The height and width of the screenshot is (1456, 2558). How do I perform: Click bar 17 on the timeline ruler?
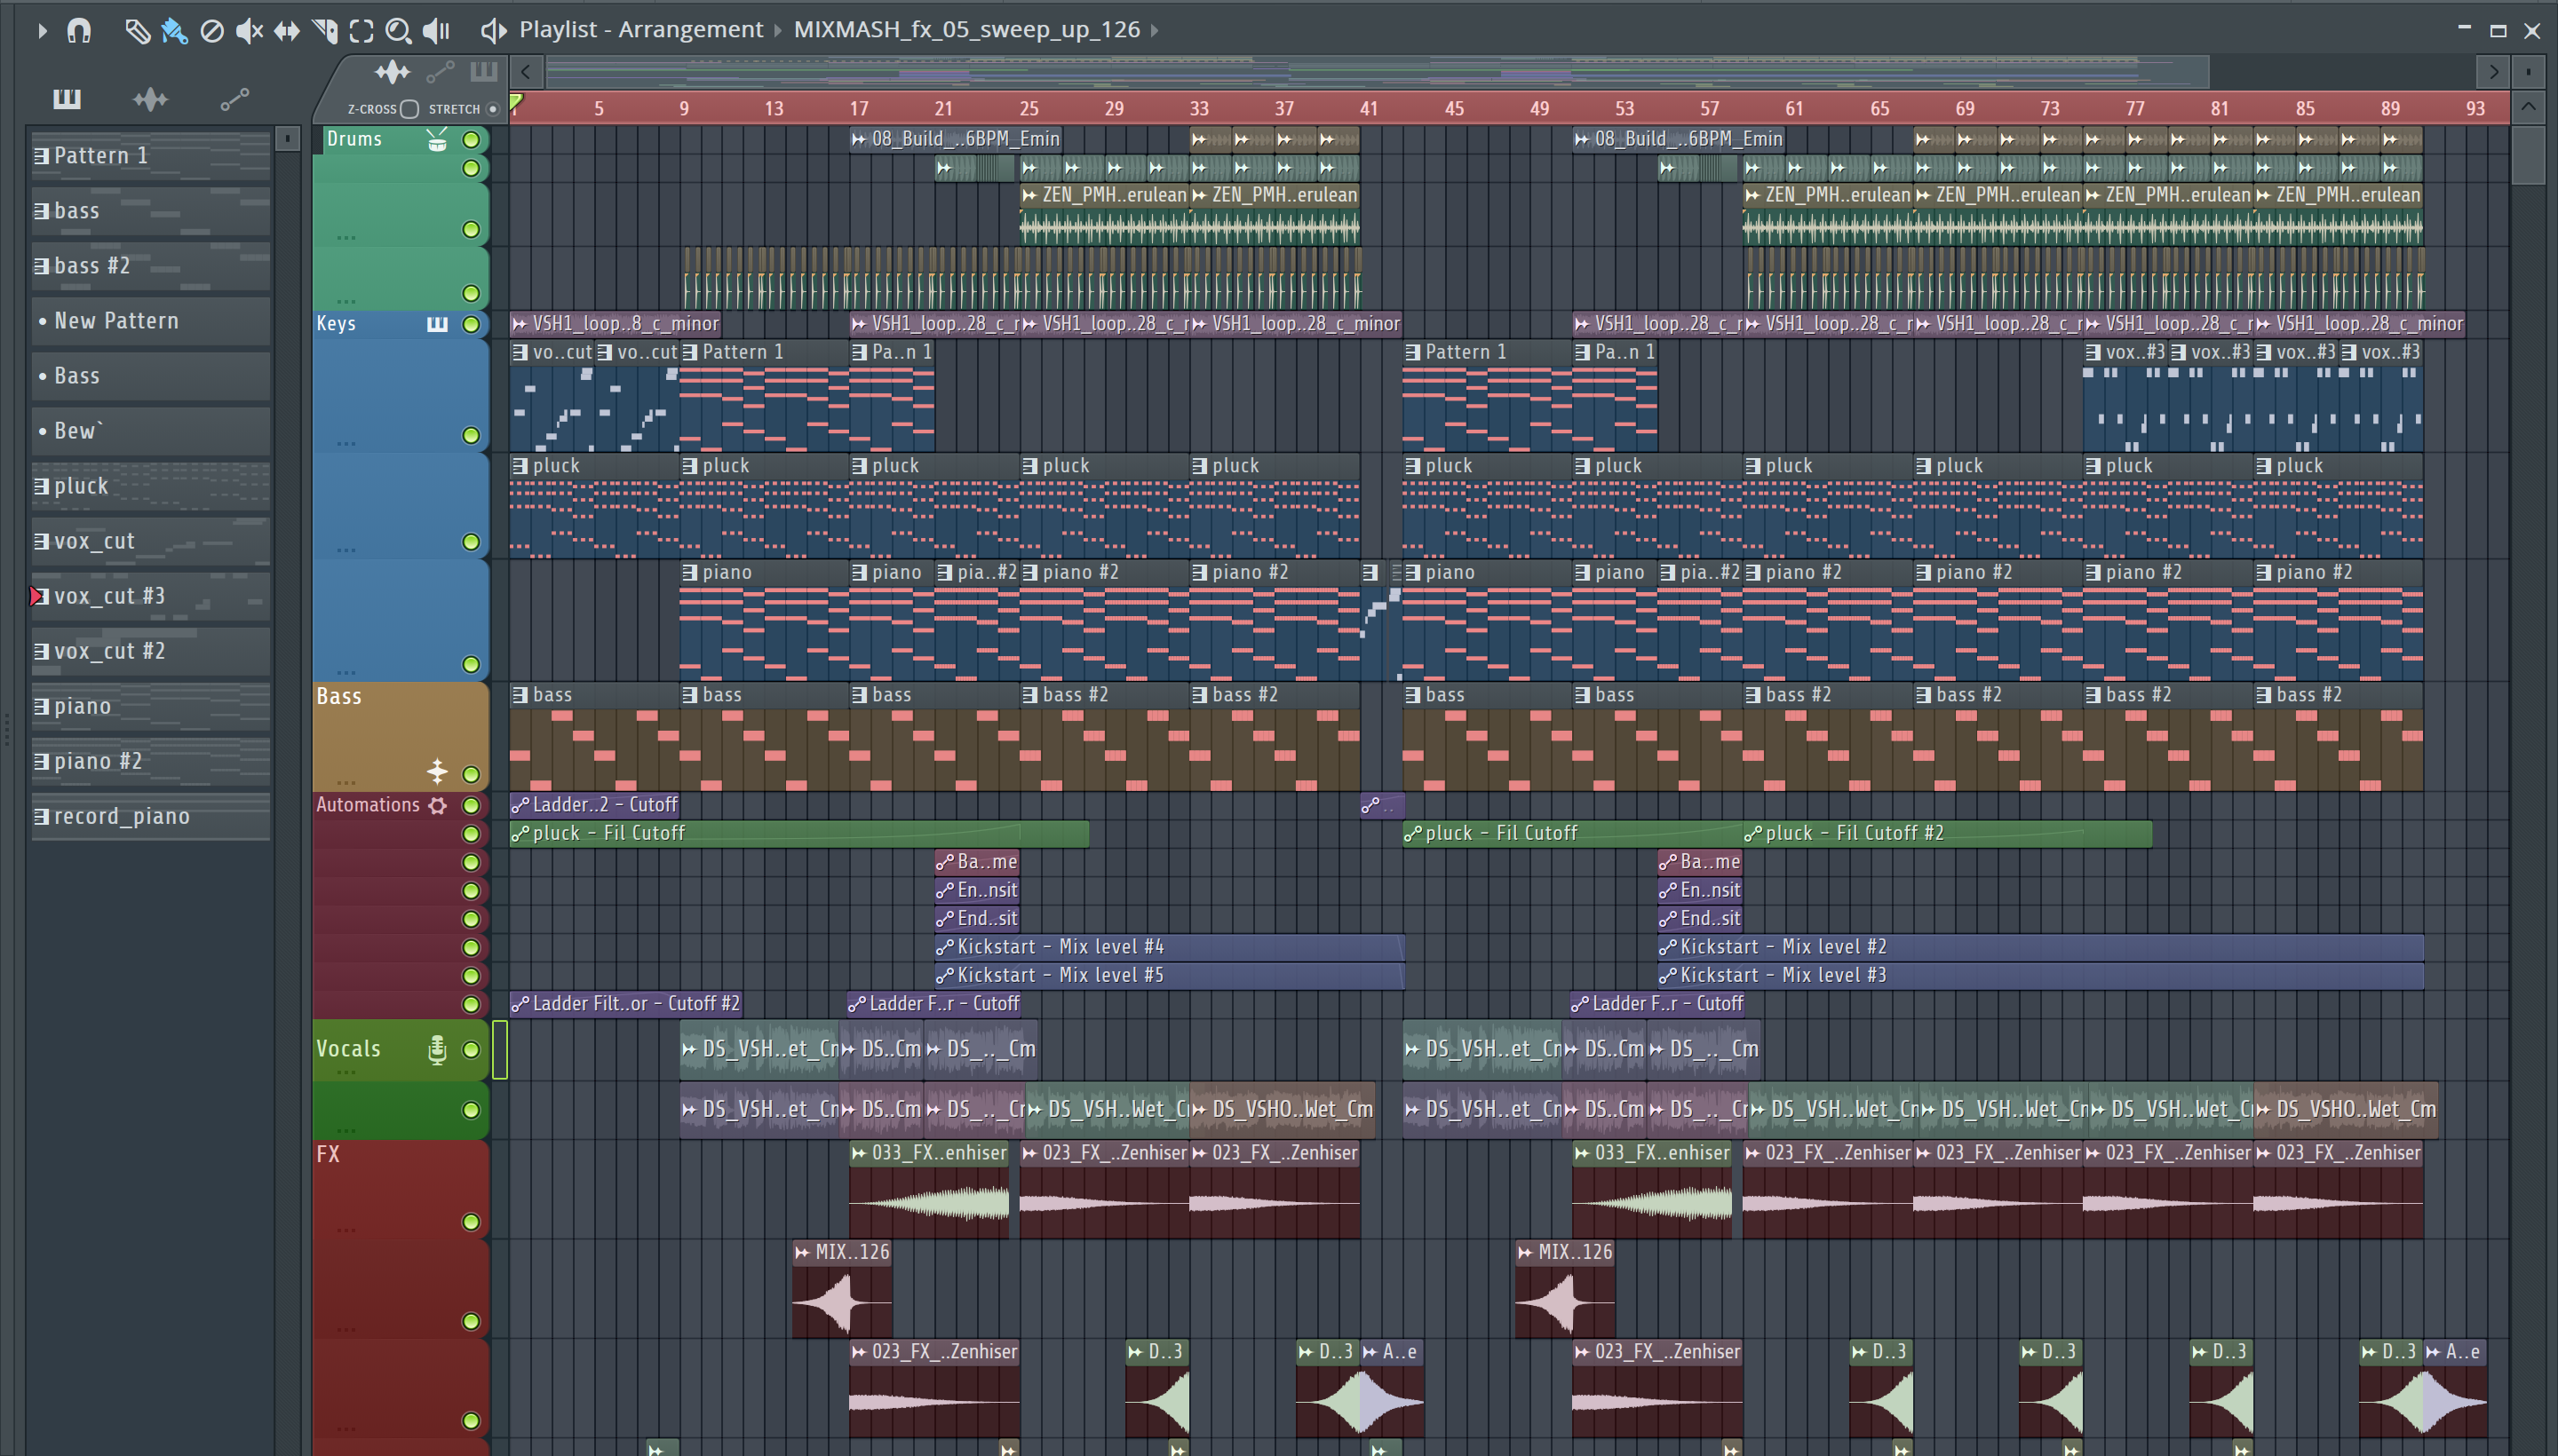pyautogui.click(x=858, y=108)
